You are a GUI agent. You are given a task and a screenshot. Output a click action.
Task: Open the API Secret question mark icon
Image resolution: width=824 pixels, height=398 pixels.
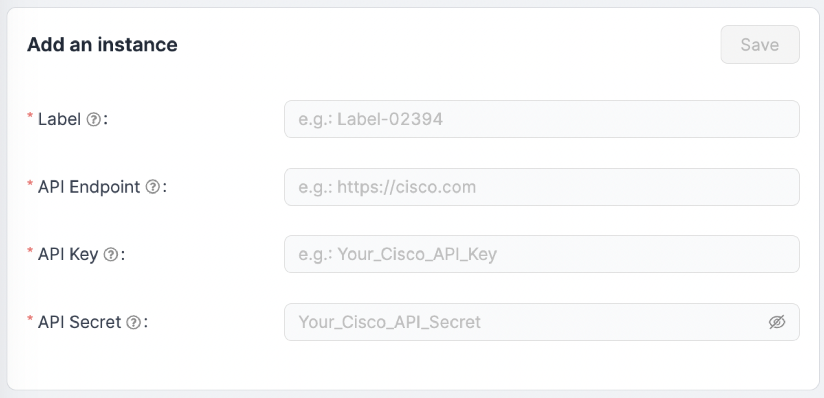click(x=134, y=322)
